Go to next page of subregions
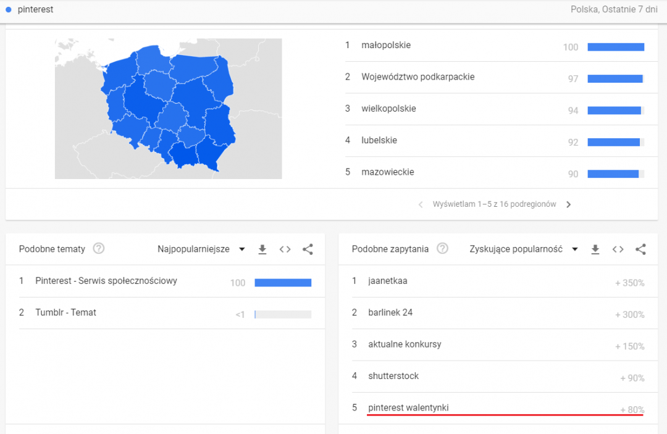Image resolution: width=667 pixels, height=434 pixels. (x=569, y=204)
